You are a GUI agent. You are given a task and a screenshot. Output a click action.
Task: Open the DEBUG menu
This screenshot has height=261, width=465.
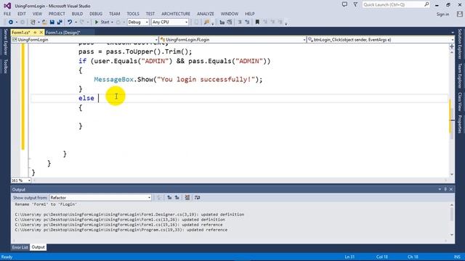(96, 14)
